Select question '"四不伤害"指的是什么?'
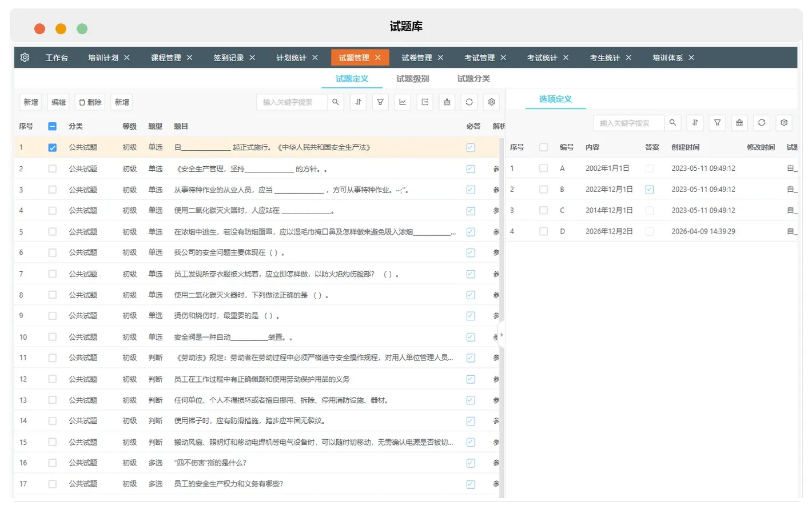 pos(210,463)
